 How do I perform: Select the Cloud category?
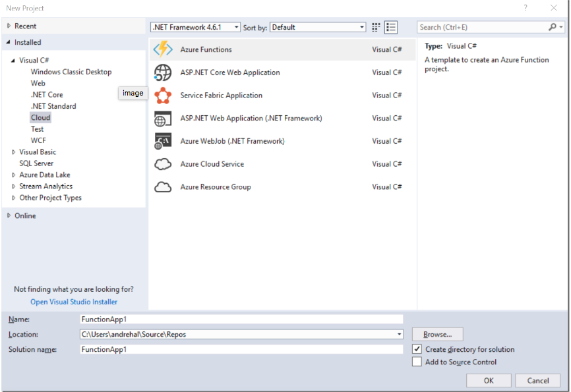tap(40, 117)
